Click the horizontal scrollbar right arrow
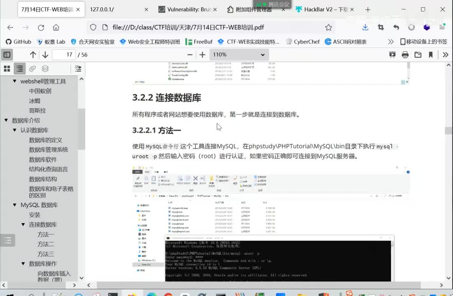The image size is (453, 296). 441,285
